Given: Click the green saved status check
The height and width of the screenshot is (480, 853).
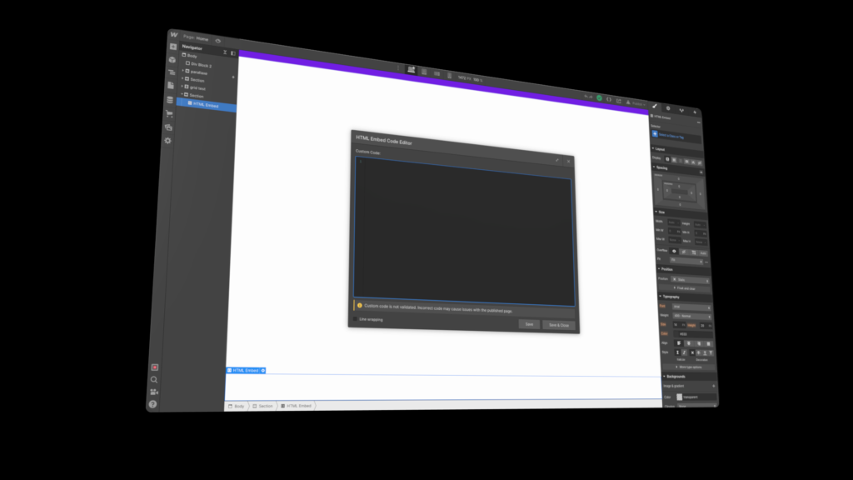Looking at the screenshot, I should [600, 98].
